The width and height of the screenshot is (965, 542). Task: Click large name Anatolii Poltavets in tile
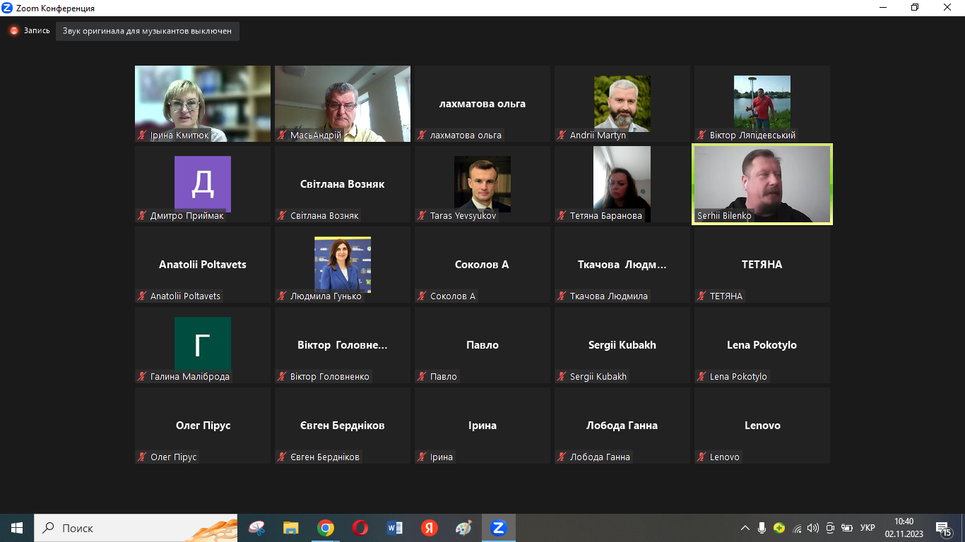pyautogui.click(x=203, y=265)
